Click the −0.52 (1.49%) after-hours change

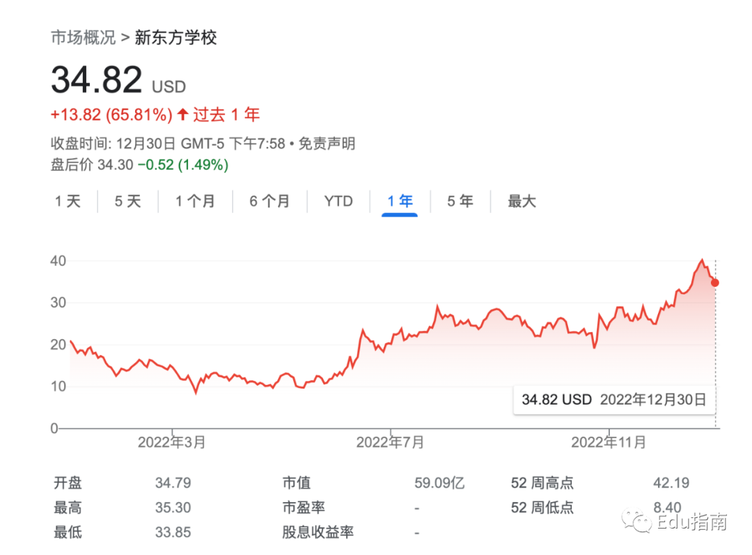[182, 164]
